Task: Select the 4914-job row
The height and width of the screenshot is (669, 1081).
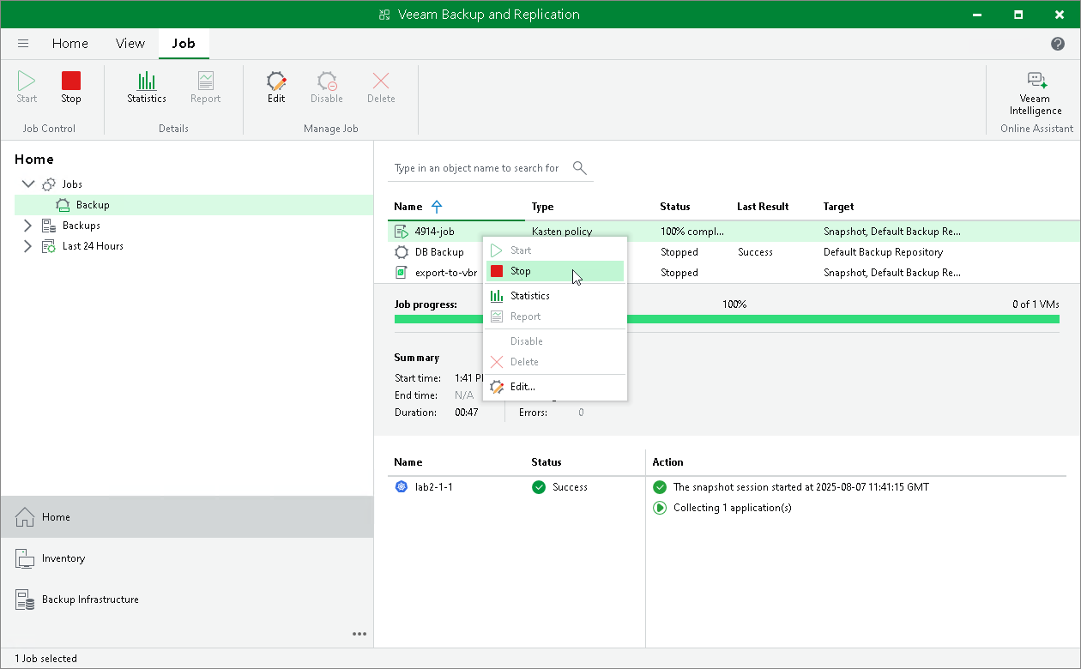Action: coord(734,232)
